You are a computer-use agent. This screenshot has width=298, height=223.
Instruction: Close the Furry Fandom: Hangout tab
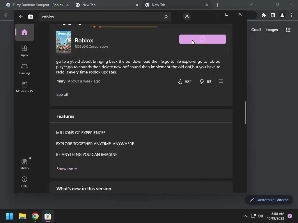point(68,5)
